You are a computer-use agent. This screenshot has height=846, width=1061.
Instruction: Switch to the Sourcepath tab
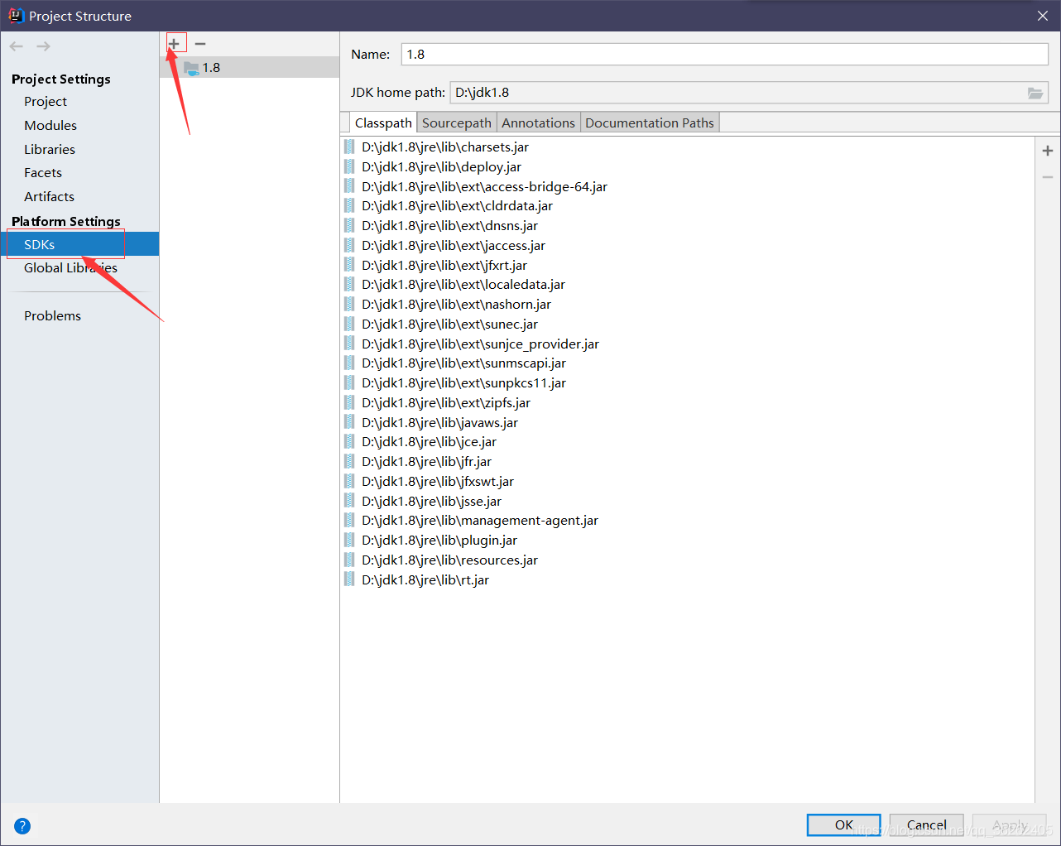[x=457, y=123]
